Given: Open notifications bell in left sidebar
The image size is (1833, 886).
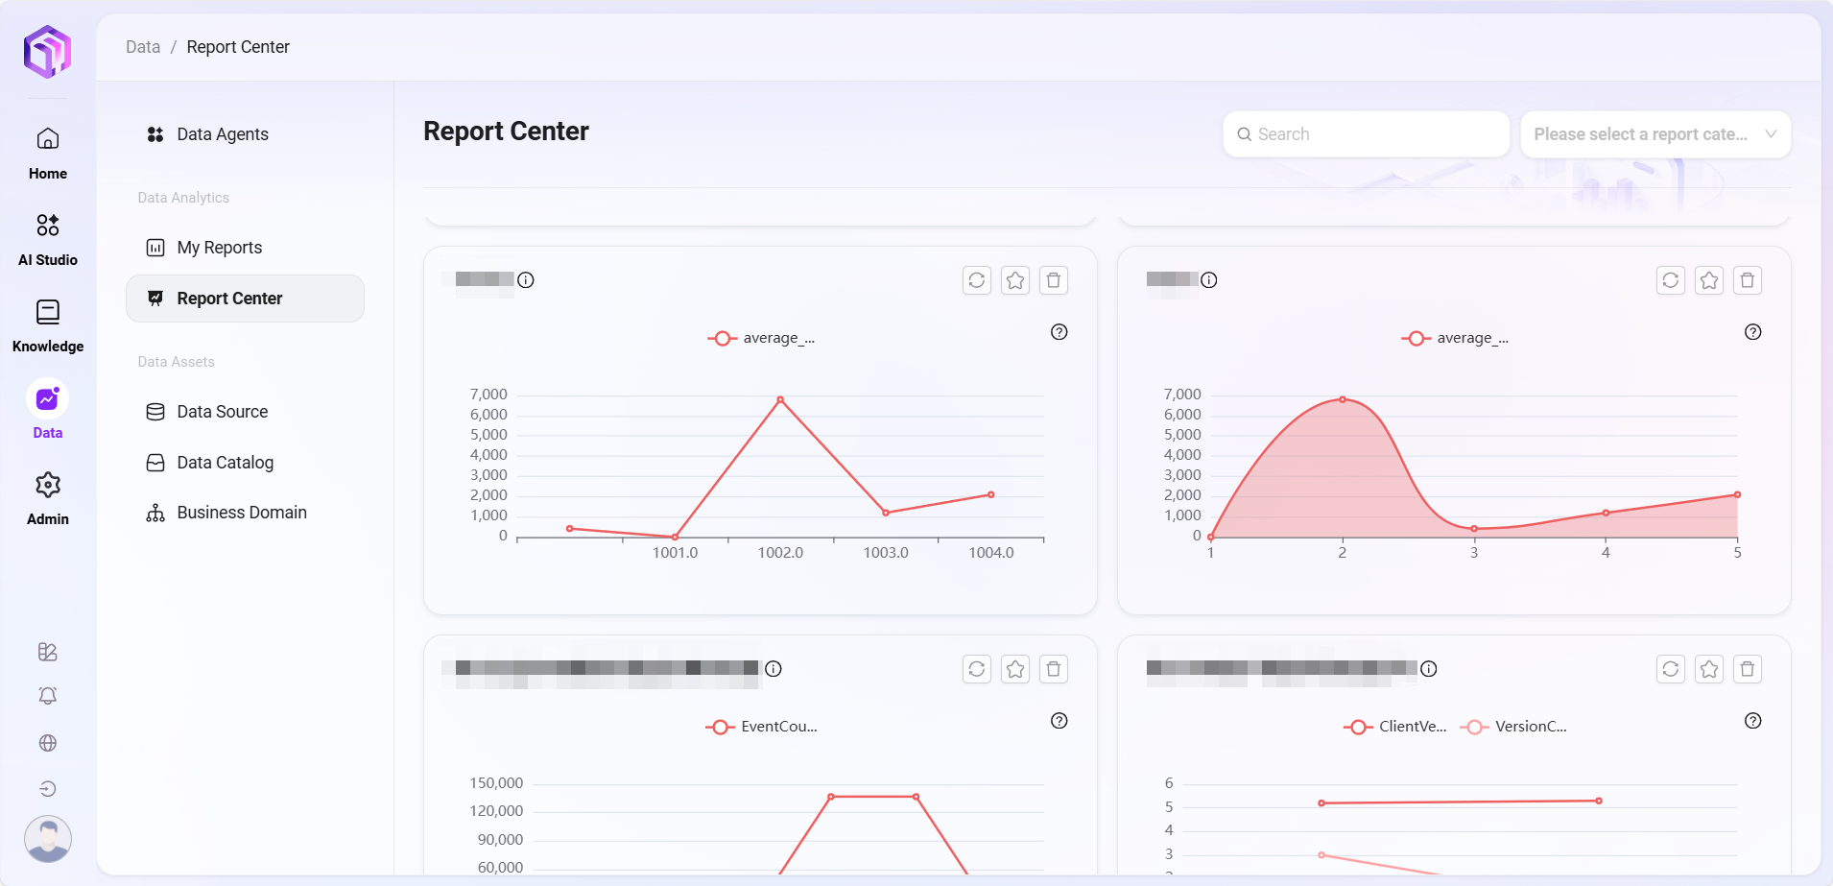Looking at the screenshot, I should coord(47,696).
